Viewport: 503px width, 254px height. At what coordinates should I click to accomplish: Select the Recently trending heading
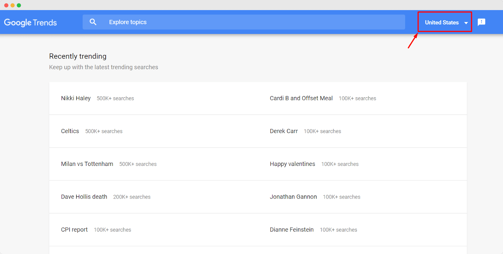pos(78,56)
